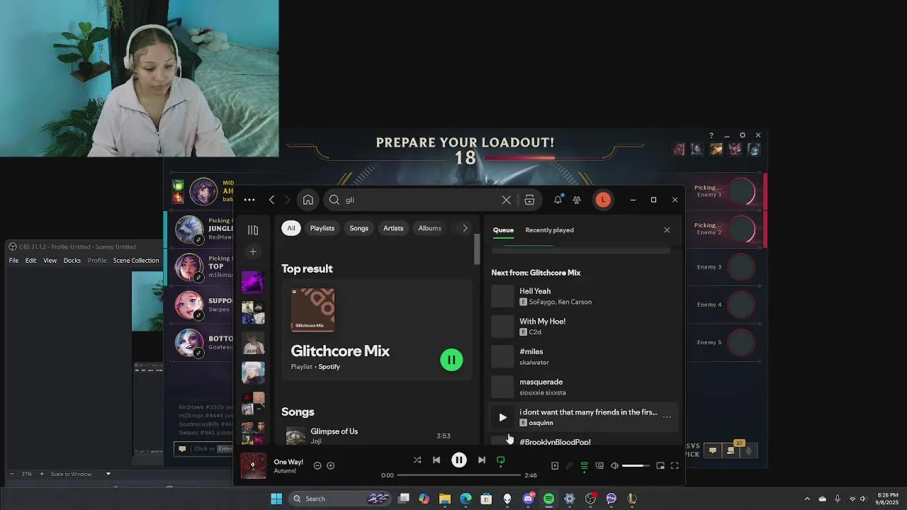Switch to Recently played tab
The image size is (907, 510).
pos(549,230)
